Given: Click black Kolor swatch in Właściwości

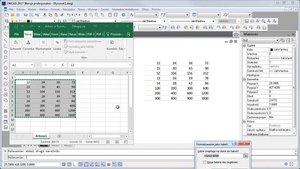Looking at the screenshot, I should coord(271,50).
